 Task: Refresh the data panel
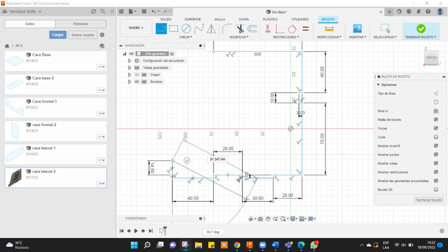coord(94,12)
